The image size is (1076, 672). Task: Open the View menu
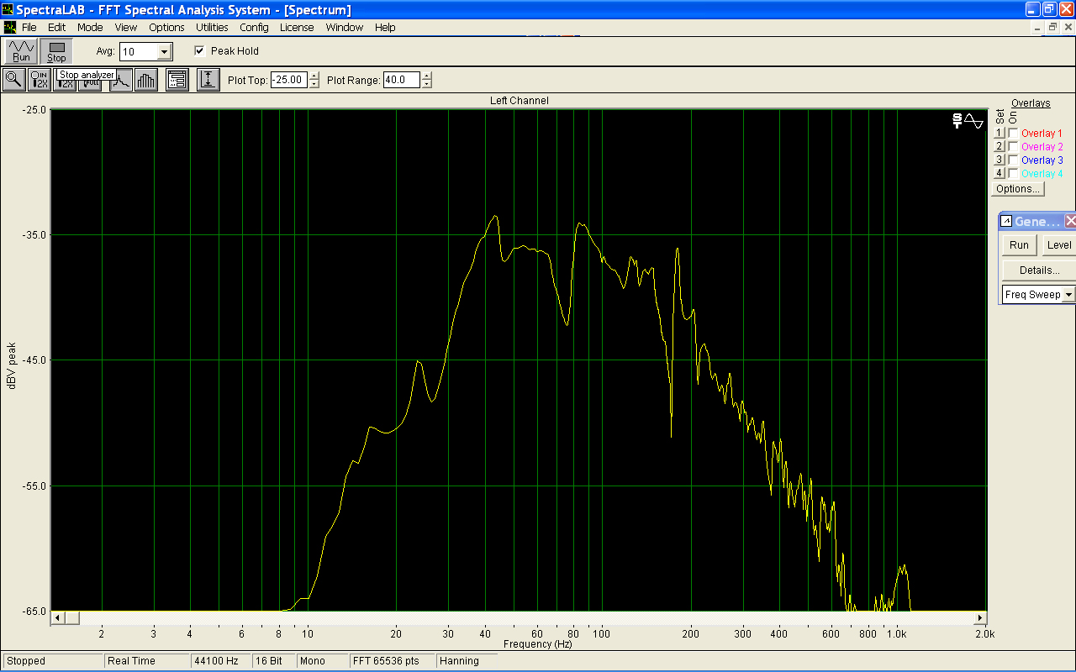point(126,27)
